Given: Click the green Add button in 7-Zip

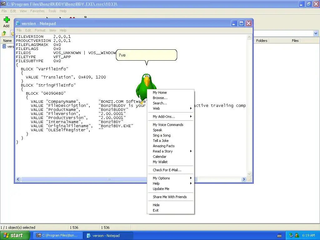Looking at the screenshot, I should 6,22.
